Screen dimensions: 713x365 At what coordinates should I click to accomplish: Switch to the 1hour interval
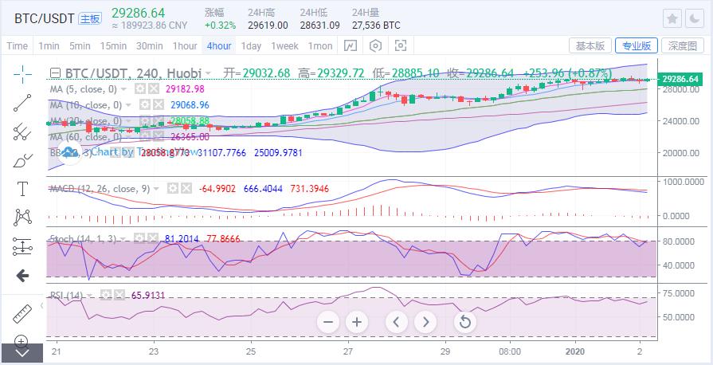(185, 46)
